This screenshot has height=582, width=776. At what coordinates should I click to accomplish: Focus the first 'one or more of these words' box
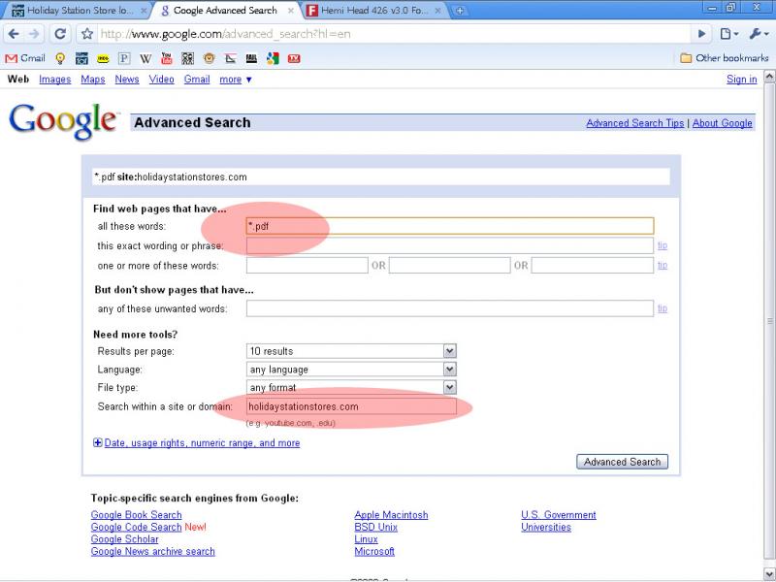click(x=307, y=265)
